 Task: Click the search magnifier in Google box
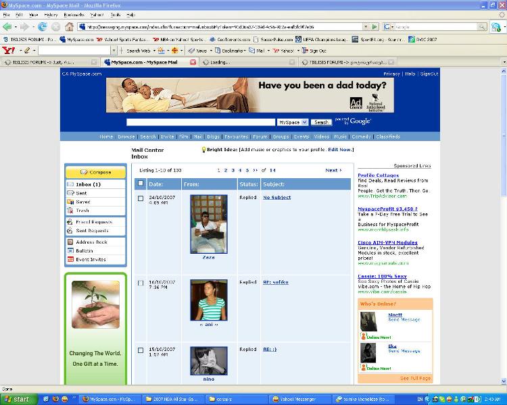482,27
